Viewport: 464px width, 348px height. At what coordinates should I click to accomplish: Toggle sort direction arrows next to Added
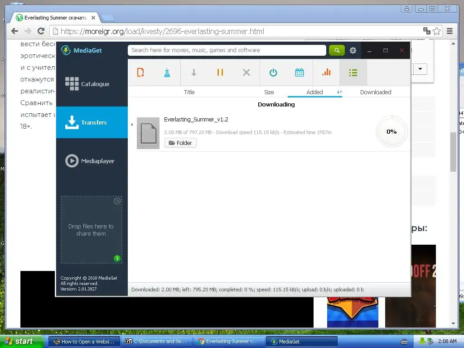[x=339, y=92]
